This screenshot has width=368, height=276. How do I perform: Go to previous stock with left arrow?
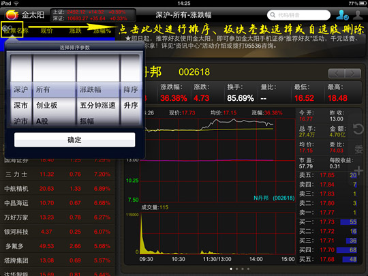tap(337, 74)
